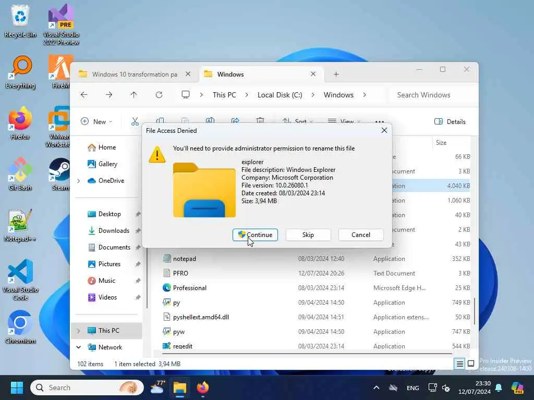This screenshot has width=534, height=400.
Task: Unpin Desktop using its pin icon
Action: [x=138, y=214]
